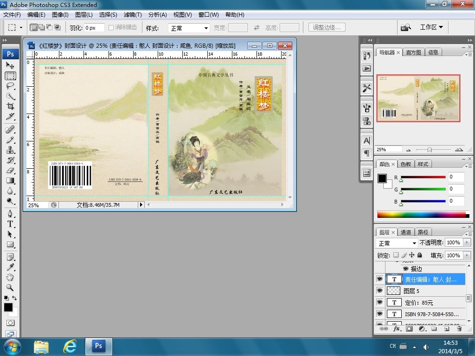Hide the ISBN 978-7-5084 text layer
Screen dimensions: 475x356
pyautogui.click(x=379, y=314)
